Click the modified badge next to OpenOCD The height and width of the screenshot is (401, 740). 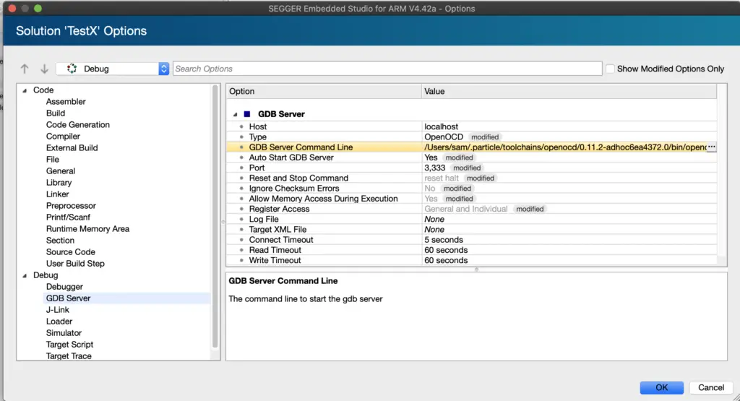(x=485, y=137)
